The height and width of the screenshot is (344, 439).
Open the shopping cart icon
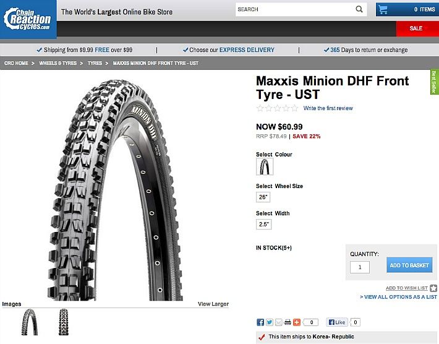coord(383,9)
